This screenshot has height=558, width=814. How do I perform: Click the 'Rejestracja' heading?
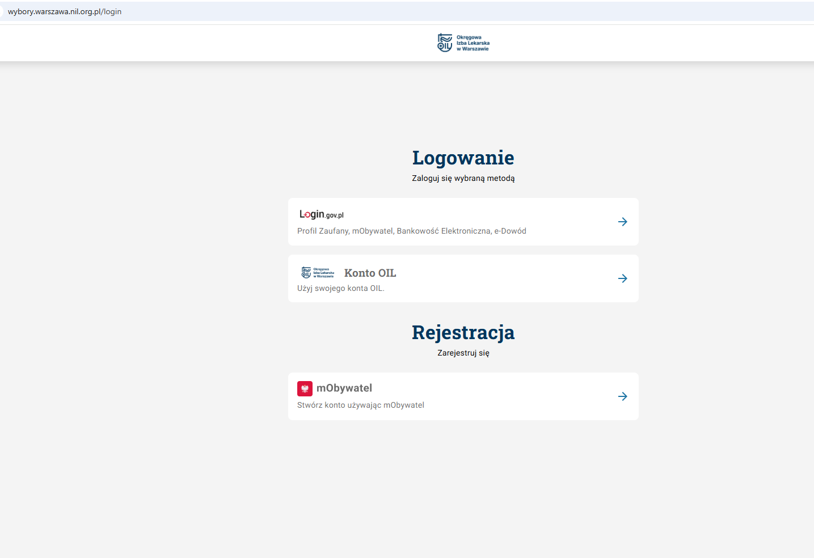coord(463,332)
